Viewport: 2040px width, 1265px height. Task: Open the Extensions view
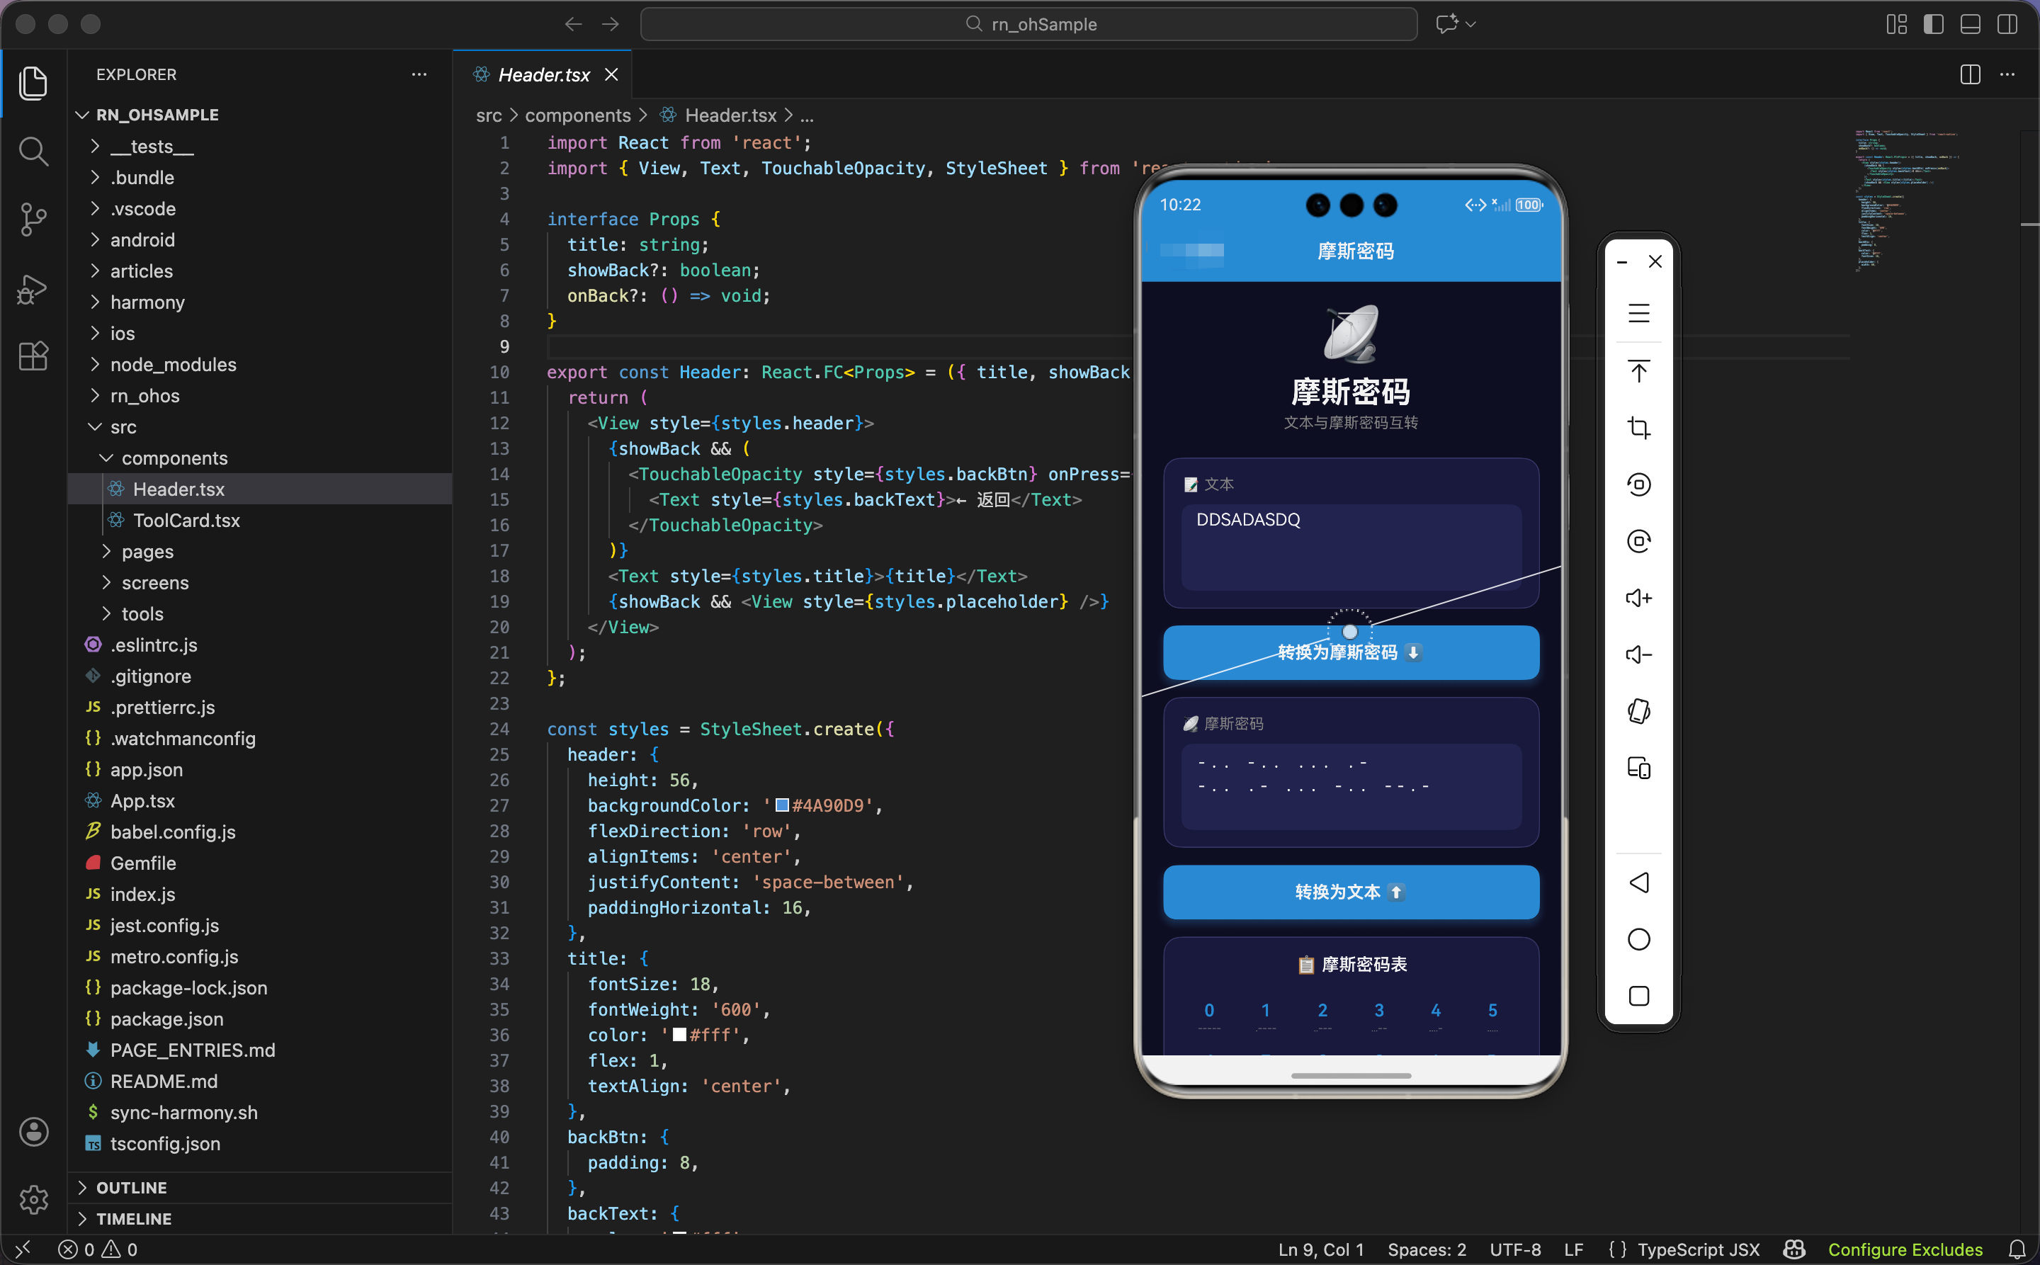click(x=33, y=356)
